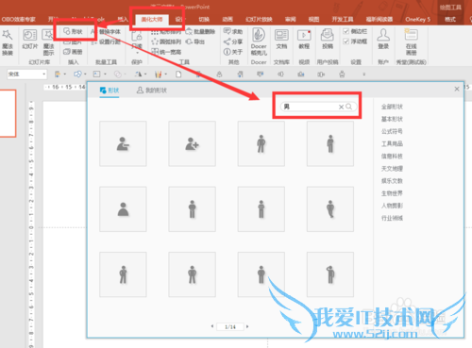The image size is (472, 348).
Task: Close the shapes dialog with X
Action: pos(457,89)
